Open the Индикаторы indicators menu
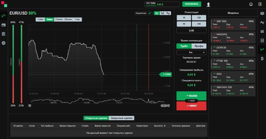 click(143, 13)
